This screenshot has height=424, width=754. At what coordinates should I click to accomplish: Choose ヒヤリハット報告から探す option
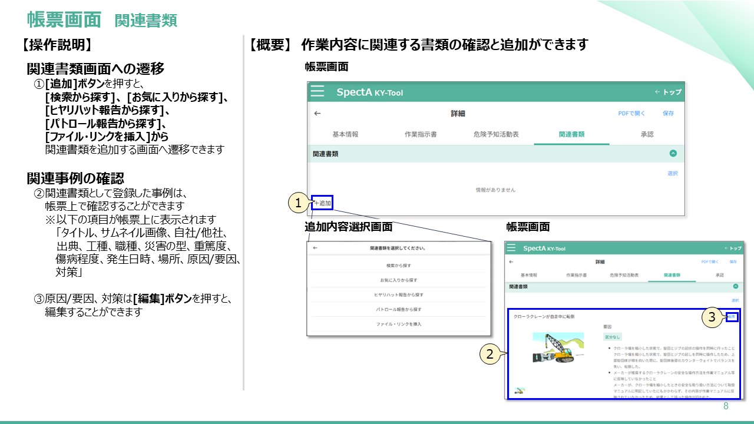click(399, 294)
